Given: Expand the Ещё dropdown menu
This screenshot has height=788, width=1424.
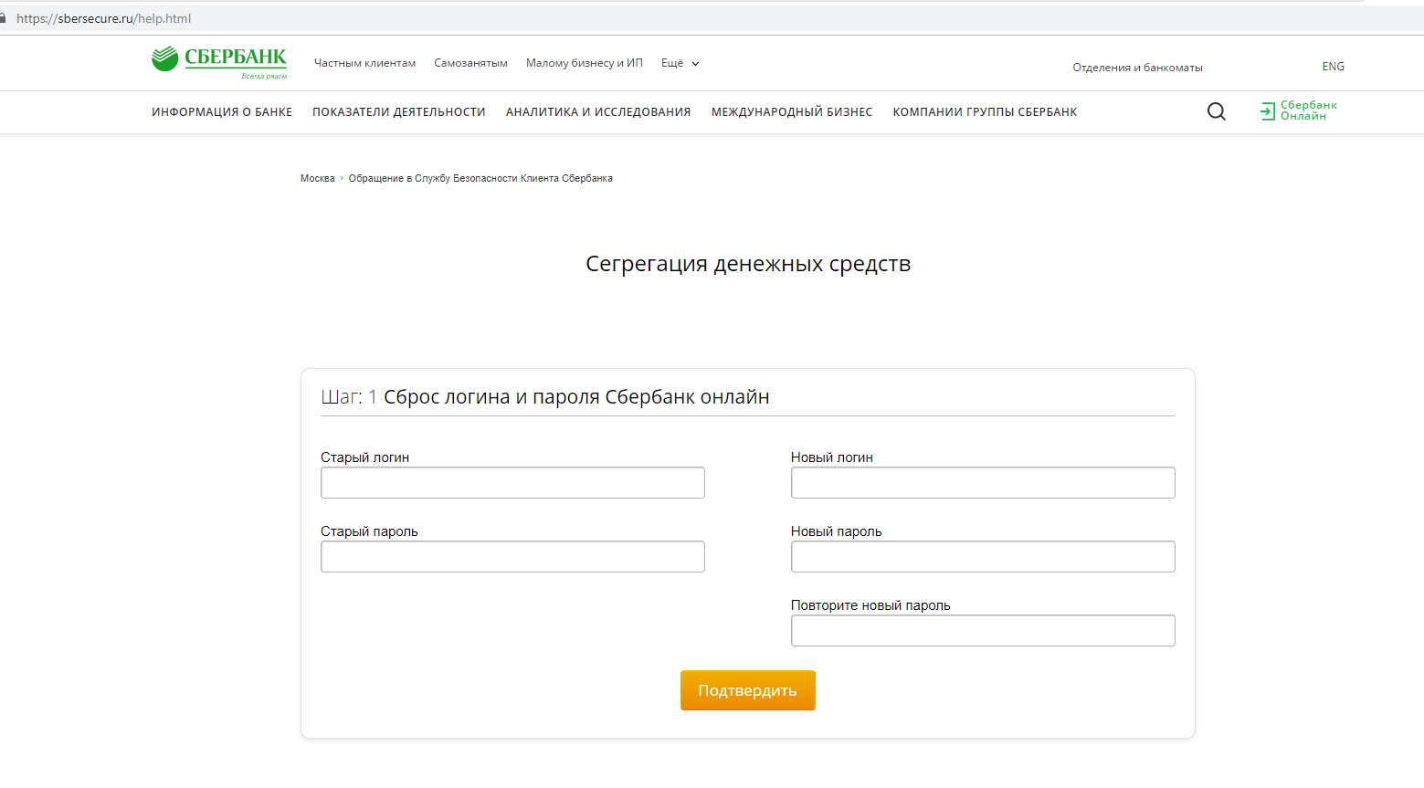Looking at the screenshot, I should pos(680,63).
